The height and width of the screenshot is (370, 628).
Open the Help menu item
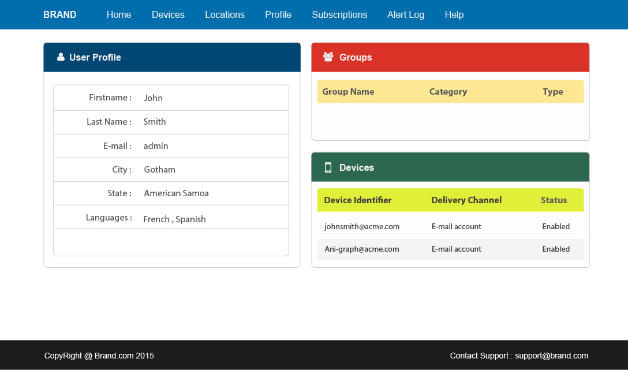(x=454, y=14)
